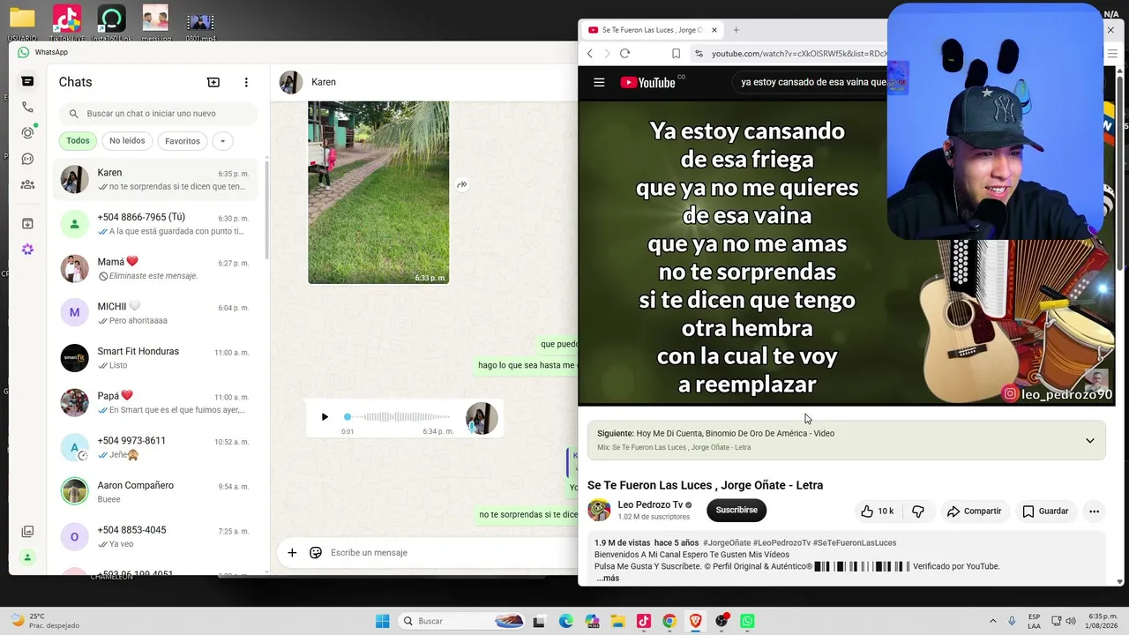
Task: Open Brave browser from the taskbar
Action: click(x=696, y=621)
